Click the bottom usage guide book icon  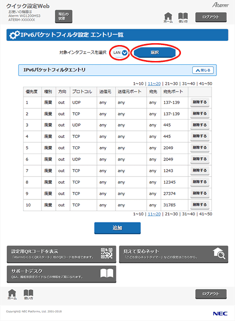pos(28,294)
